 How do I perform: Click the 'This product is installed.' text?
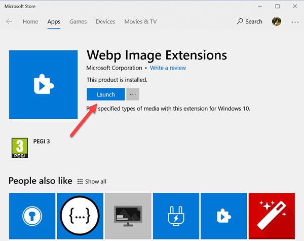pyautogui.click(x=117, y=80)
